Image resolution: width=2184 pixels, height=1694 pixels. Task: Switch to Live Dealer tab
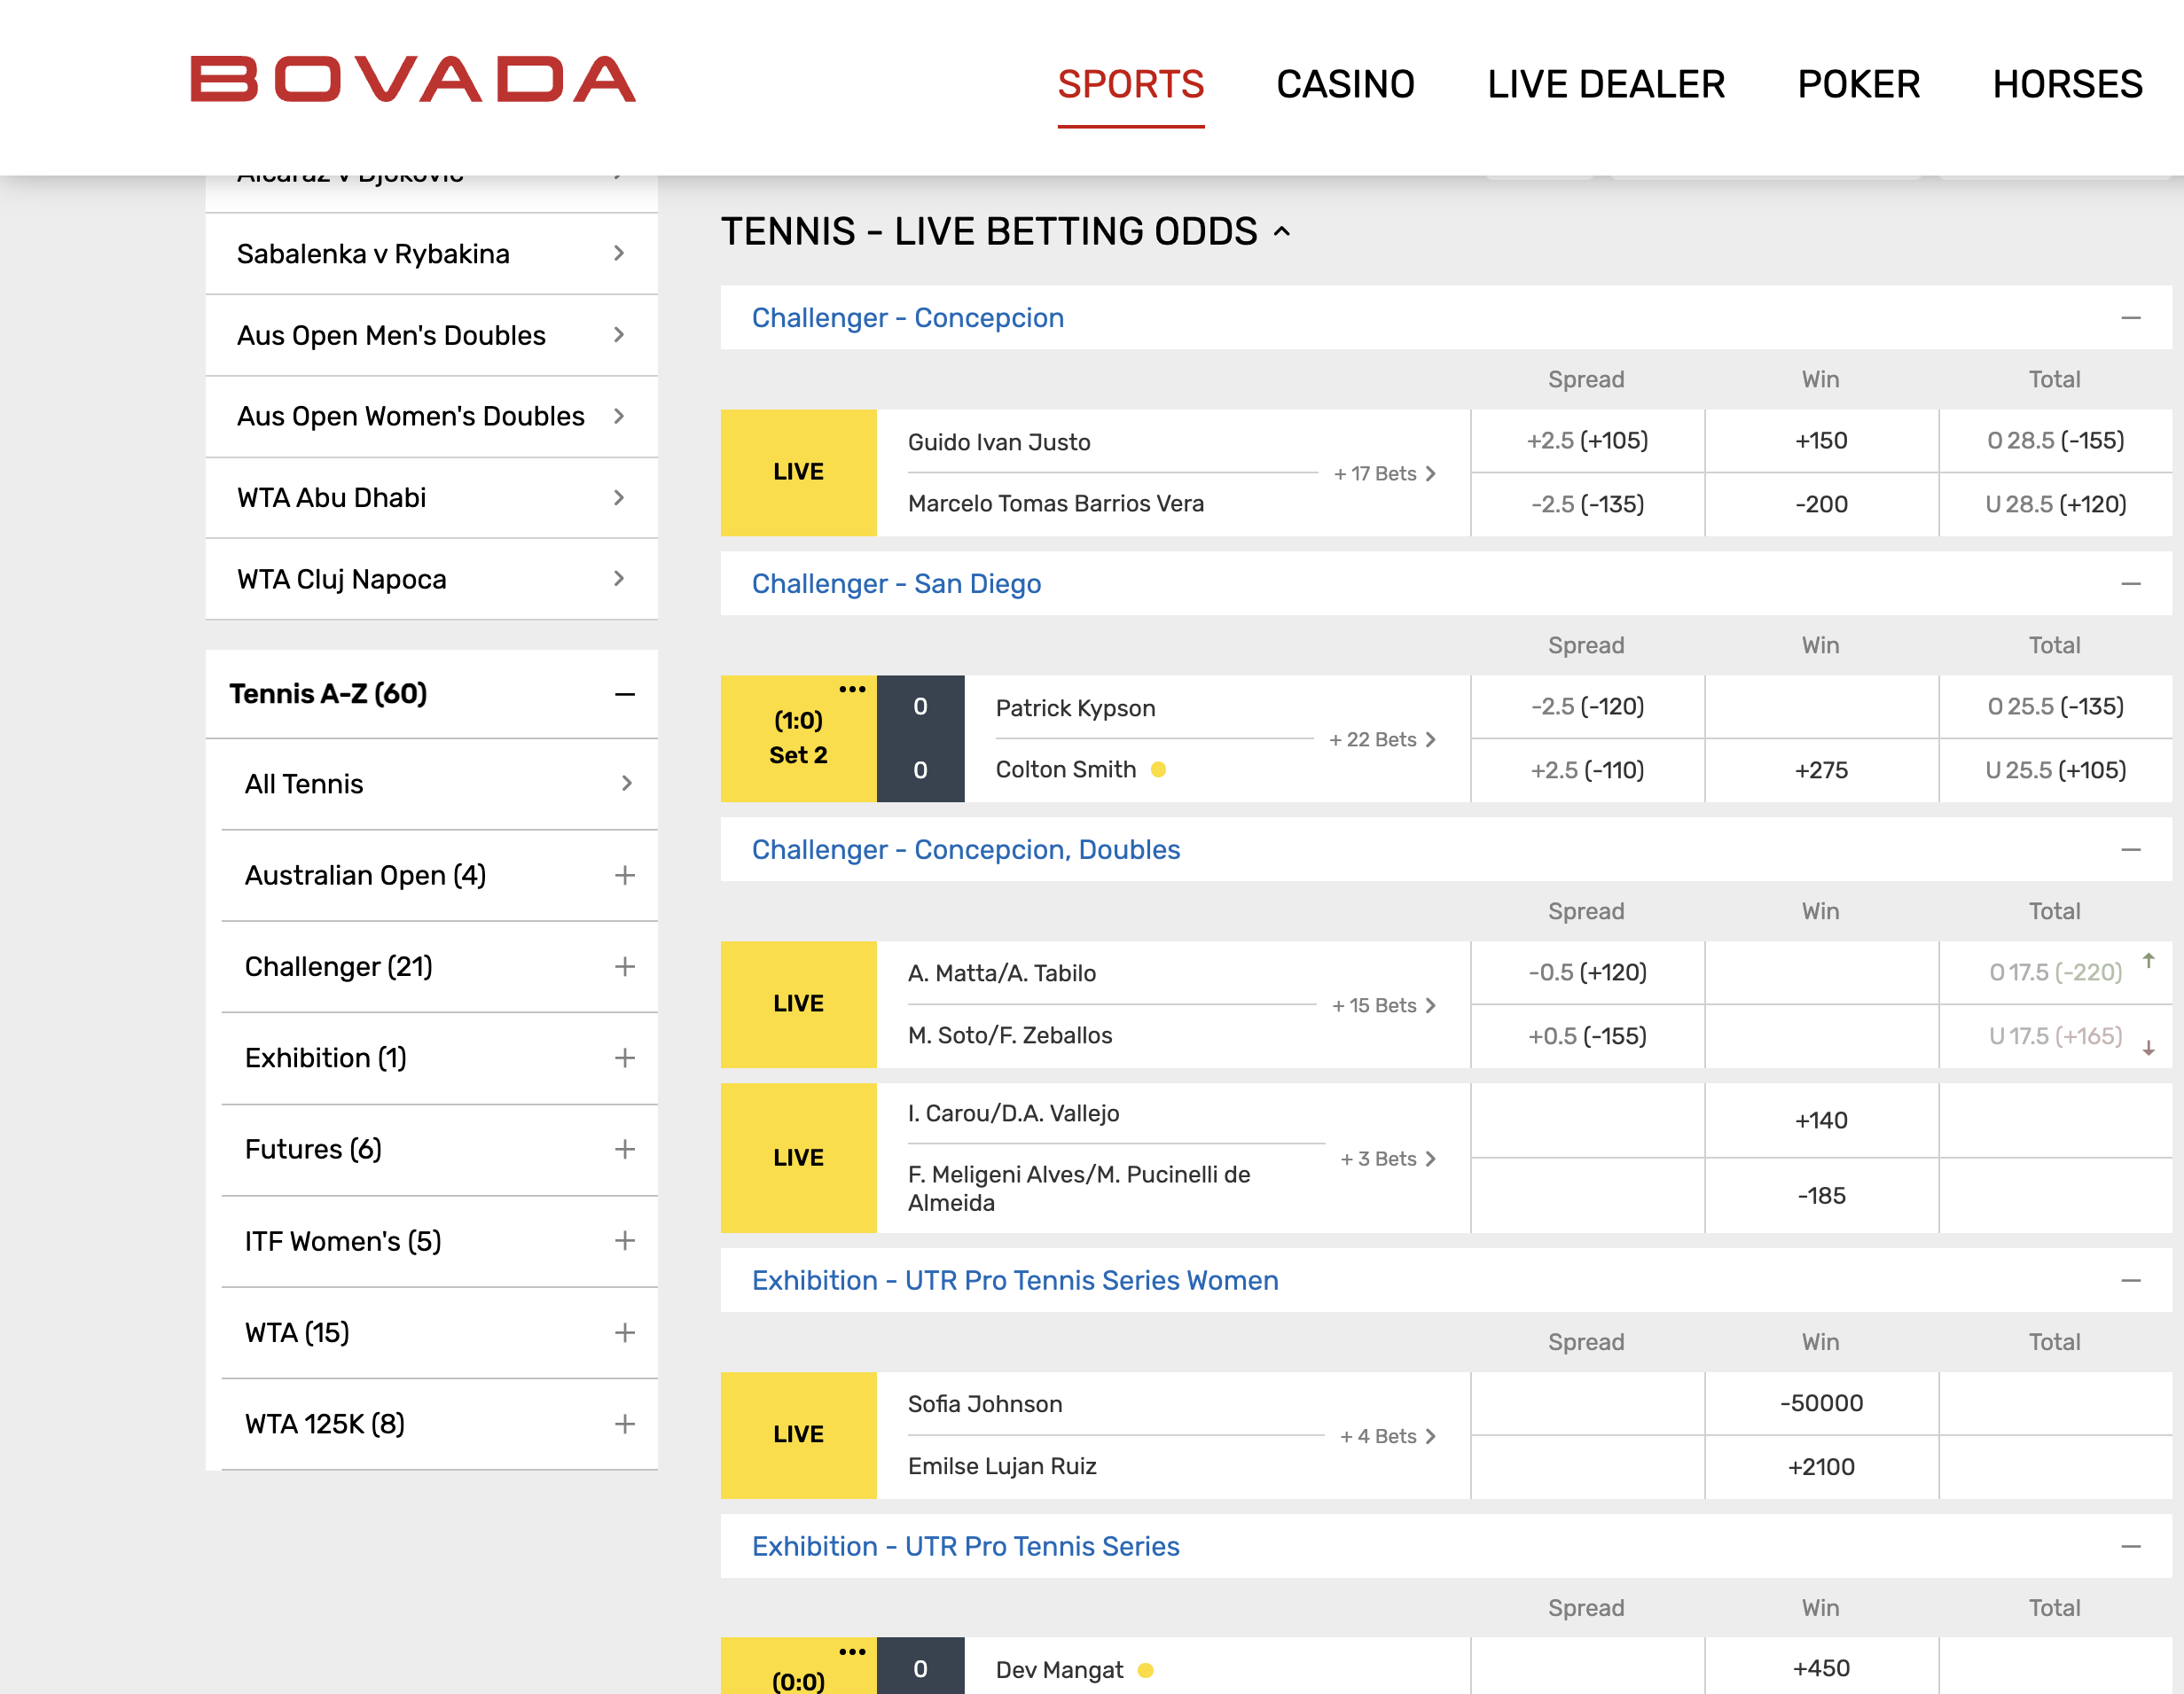(x=1606, y=84)
